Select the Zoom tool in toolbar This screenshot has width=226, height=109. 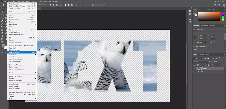pos(3,42)
